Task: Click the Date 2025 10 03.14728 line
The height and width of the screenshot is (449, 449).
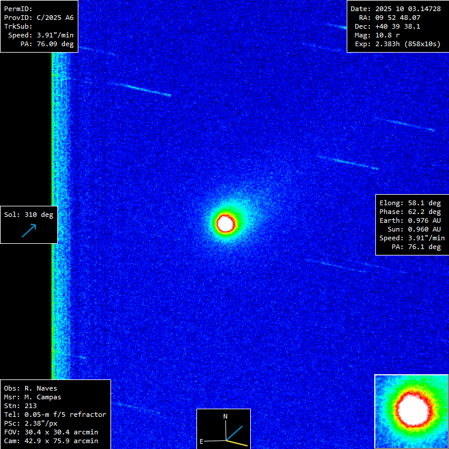Action: 395,9
